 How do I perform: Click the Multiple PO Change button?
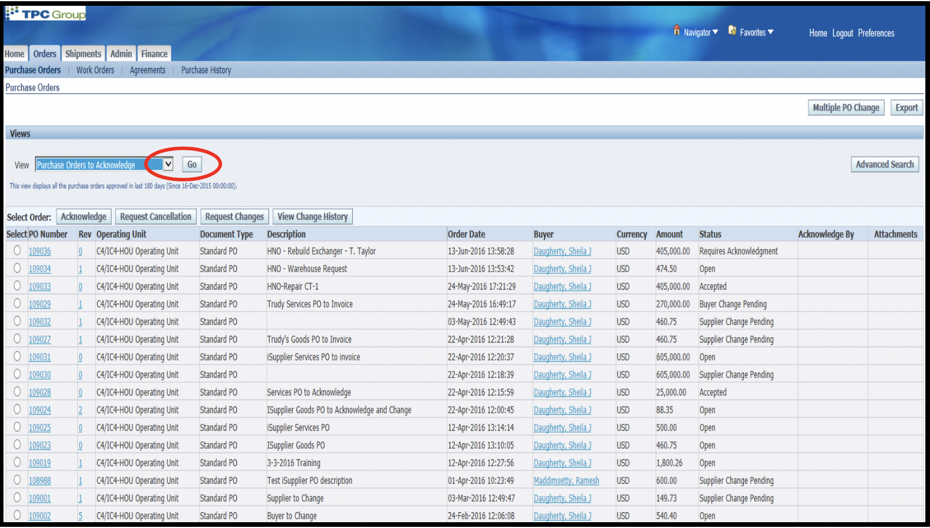tap(846, 108)
